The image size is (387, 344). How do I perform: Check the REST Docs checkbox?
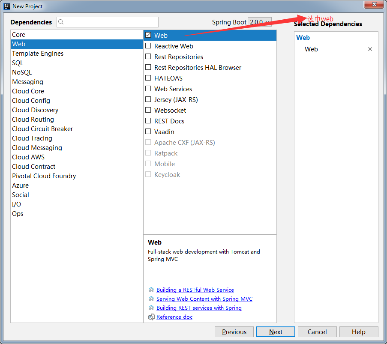[148, 121]
